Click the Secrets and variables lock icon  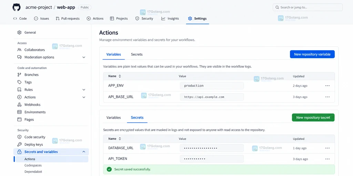coord(19,152)
